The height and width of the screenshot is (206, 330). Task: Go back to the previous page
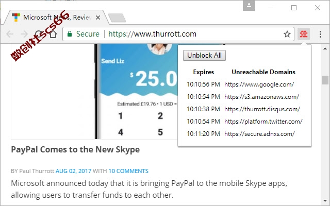click(10, 34)
